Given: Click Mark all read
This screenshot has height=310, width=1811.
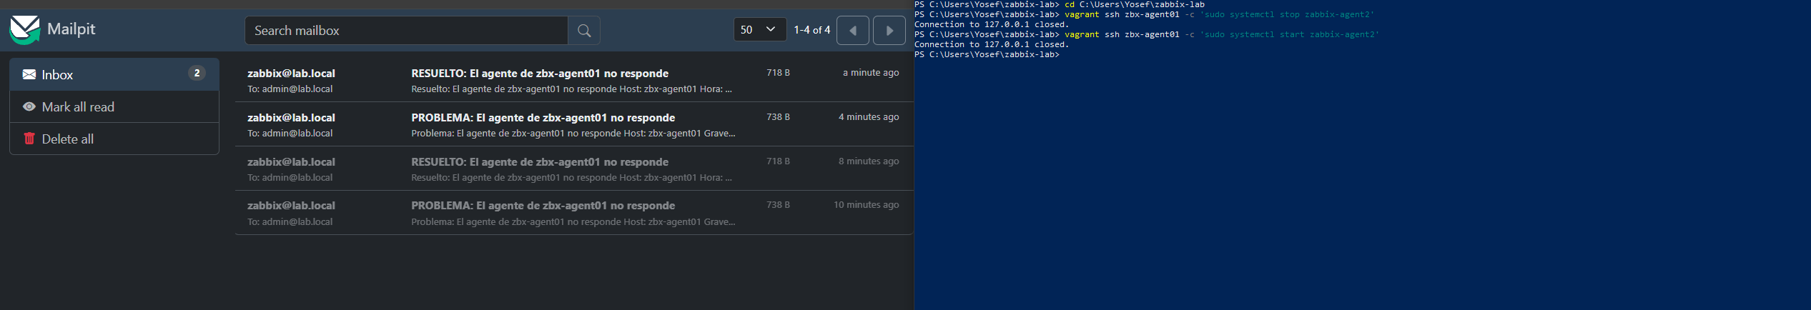Looking at the screenshot, I should 114,106.
